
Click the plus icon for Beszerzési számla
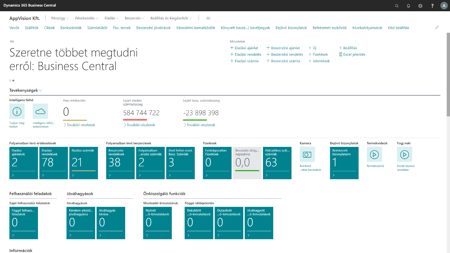pos(268,61)
